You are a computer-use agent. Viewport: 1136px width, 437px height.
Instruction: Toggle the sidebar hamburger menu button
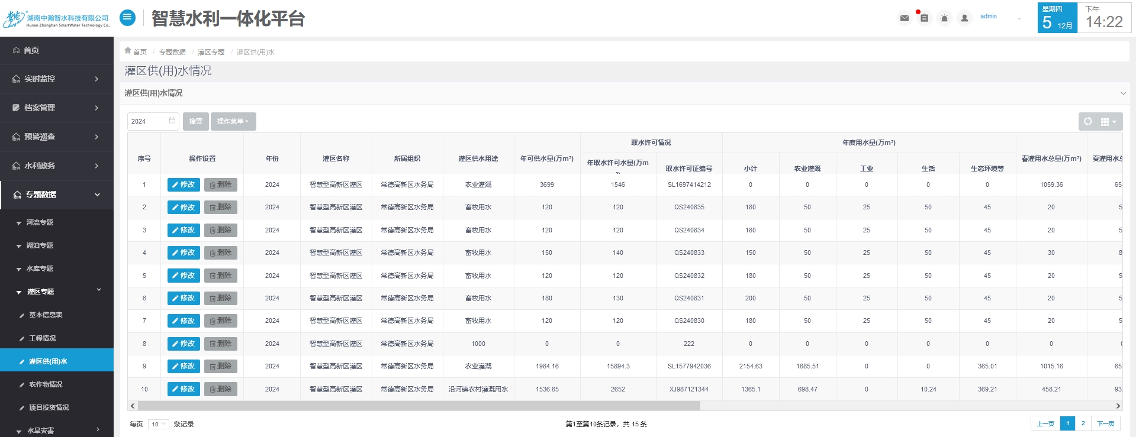point(127,18)
